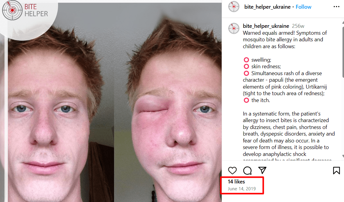
Task: Click the caption scrollbar thumb
Action: [343, 52]
